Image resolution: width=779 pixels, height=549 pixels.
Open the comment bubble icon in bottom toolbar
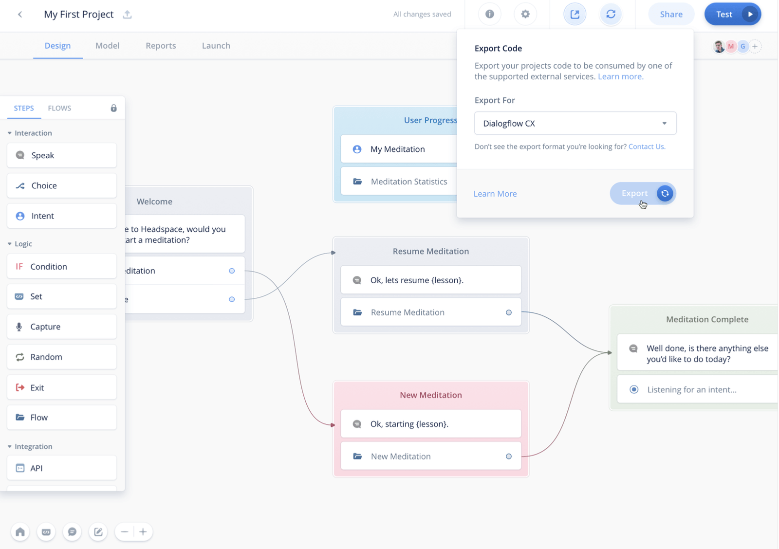(x=72, y=532)
